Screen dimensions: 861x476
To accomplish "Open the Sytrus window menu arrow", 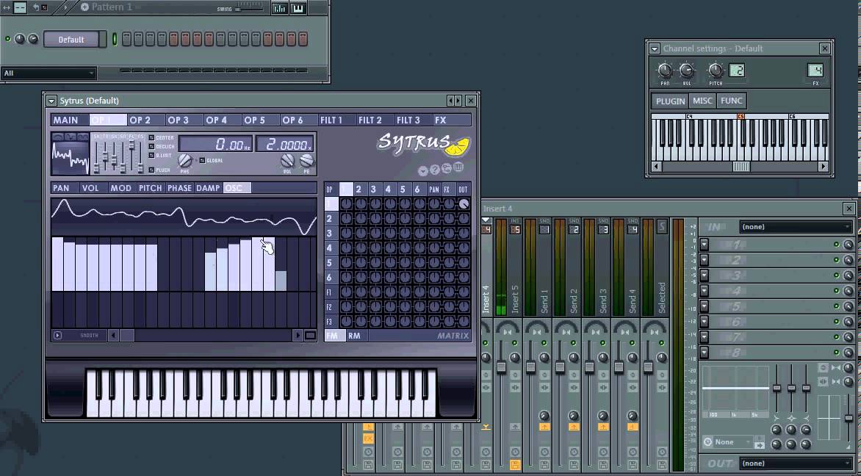I will pos(51,101).
